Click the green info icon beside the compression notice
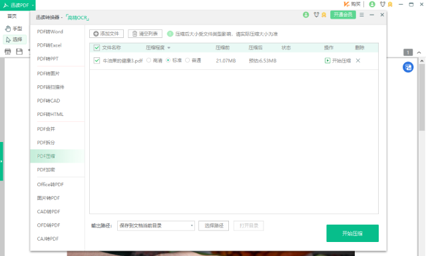This screenshot has width=426, height=256. [170, 34]
